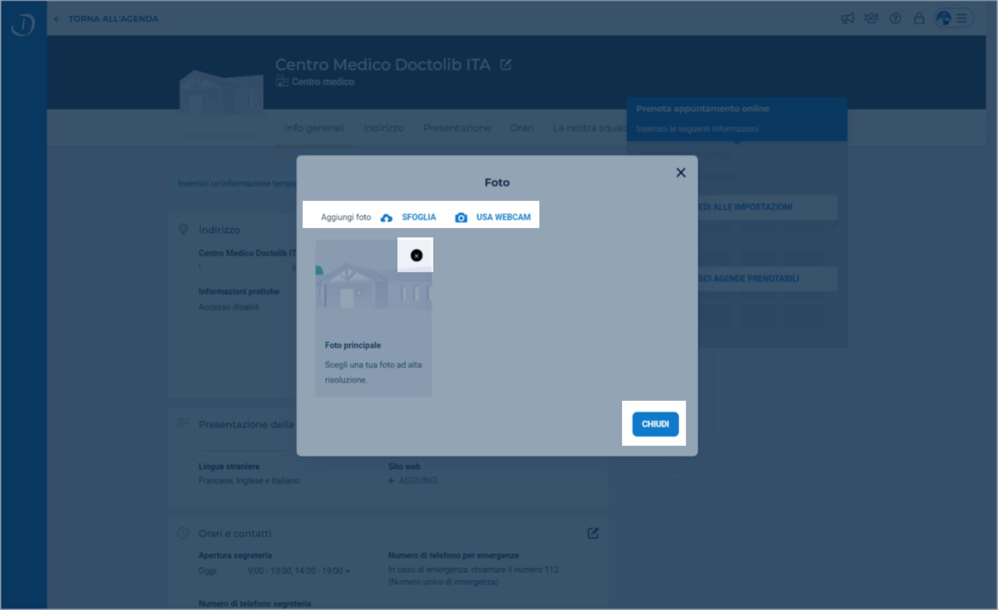
Task: Click the 'Prenota appuntamento online' header
Action: click(x=702, y=109)
